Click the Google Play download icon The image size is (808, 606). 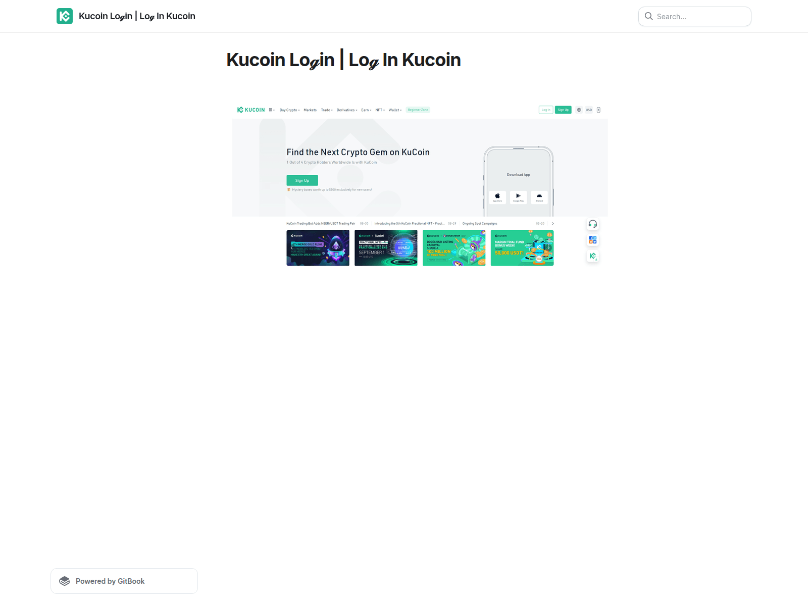point(518,197)
